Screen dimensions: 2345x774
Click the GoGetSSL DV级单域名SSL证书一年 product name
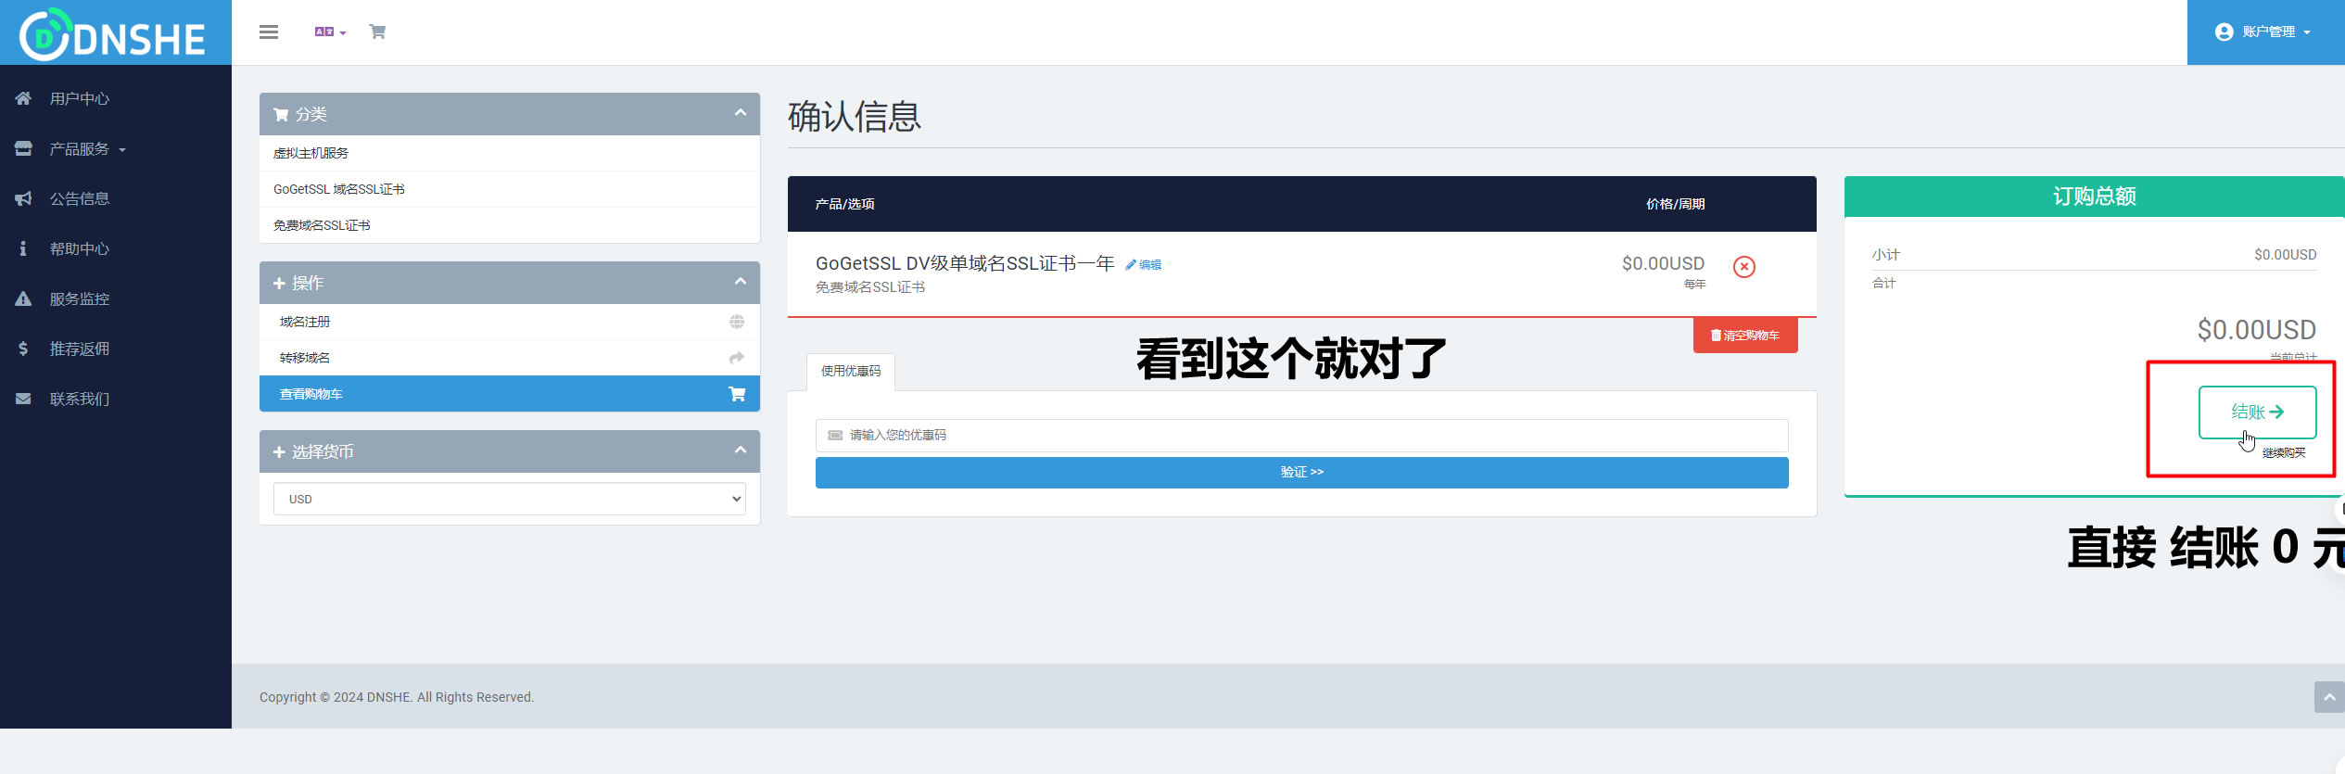point(965,264)
